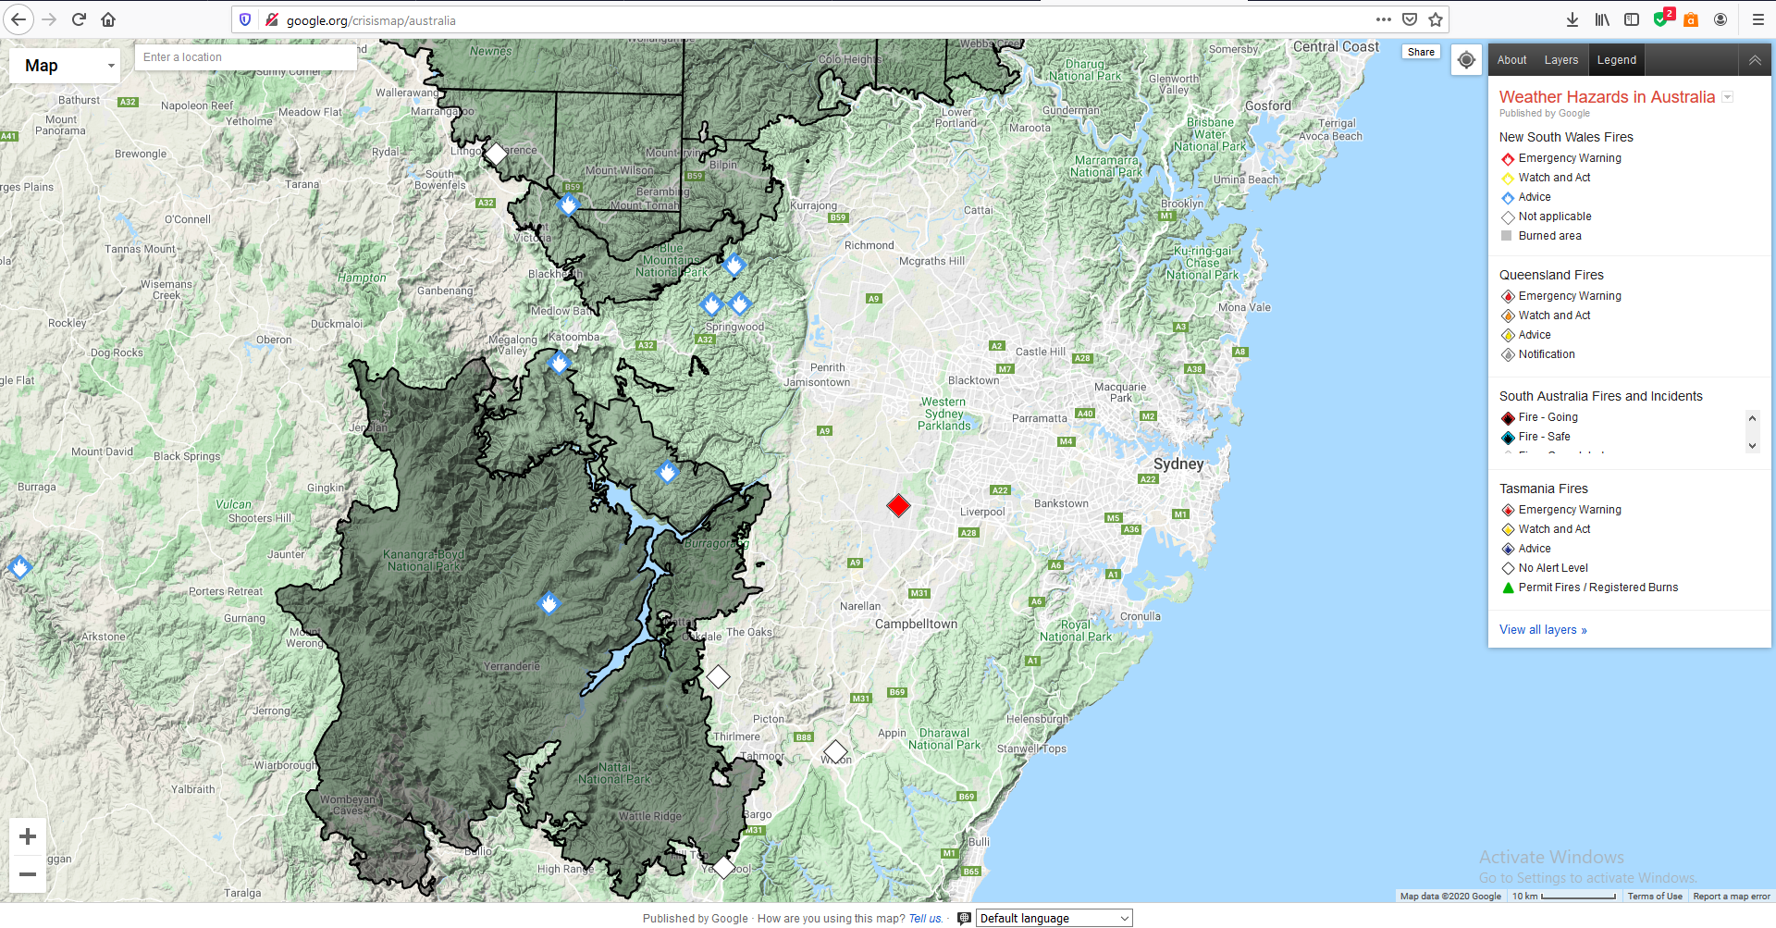Zoom out of the map

point(28,873)
